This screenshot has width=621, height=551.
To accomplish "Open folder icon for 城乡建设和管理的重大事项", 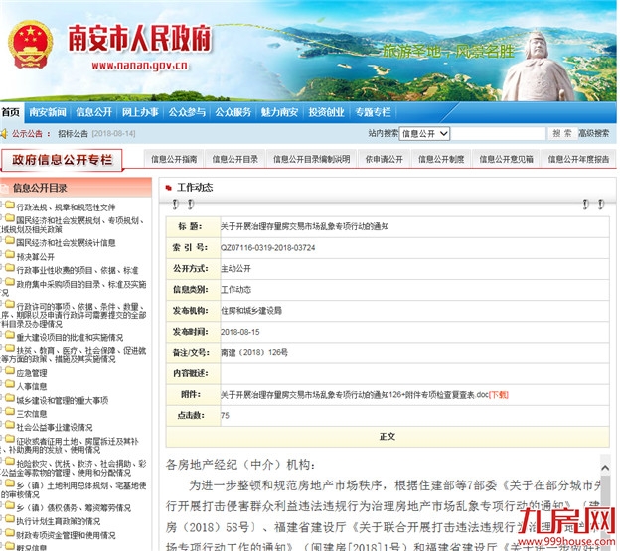I will pyautogui.click(x=10, y=398).
